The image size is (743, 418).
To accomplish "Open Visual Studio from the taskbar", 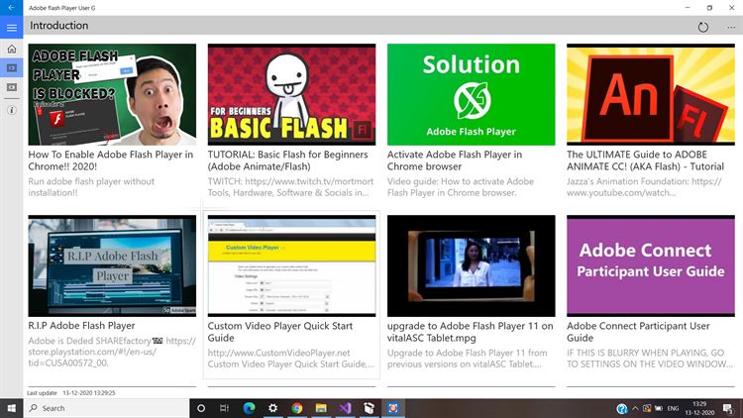I will (345, 408).
